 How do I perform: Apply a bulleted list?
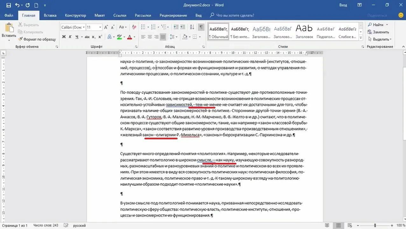point(143,27)
